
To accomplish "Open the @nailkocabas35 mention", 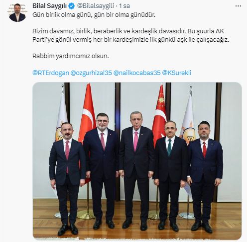I will (x=137, y=73).
